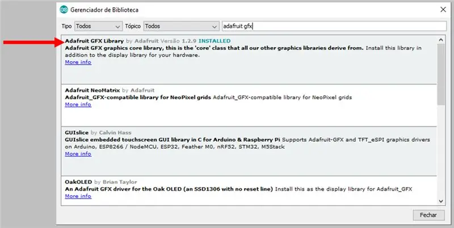Open More info link for OakOLED
Screen dimensions: 454x228
pyautogui.click(x=78, y=196)
